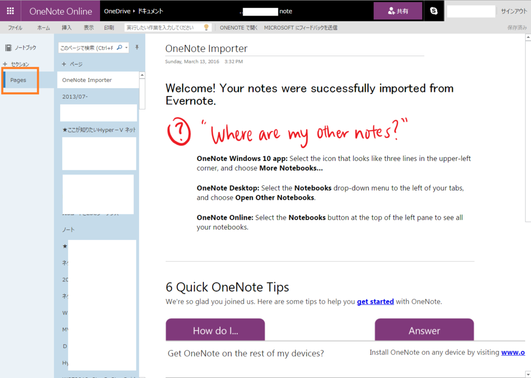The height and width of the screenshot is (378, 531).
Task: Click the Answer purple header
Action: tap(424, 330)
